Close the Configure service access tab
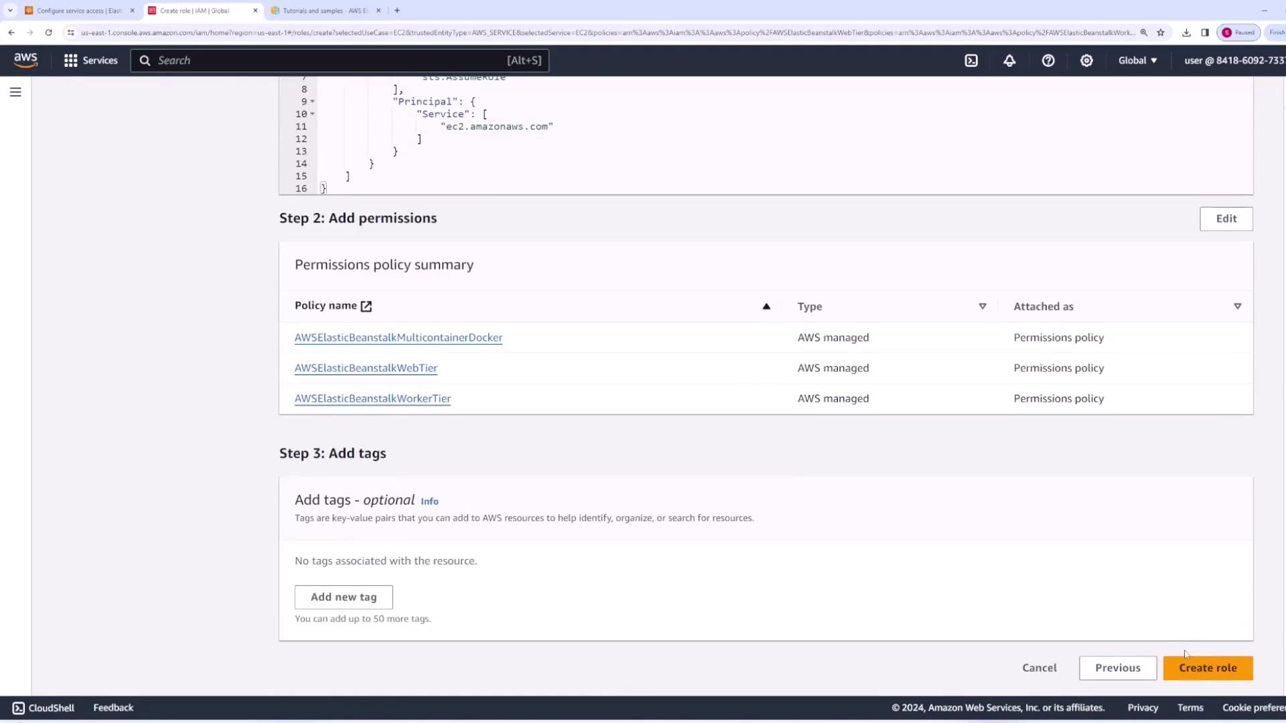The image size is (1286, 723). [x=132, y=11]
